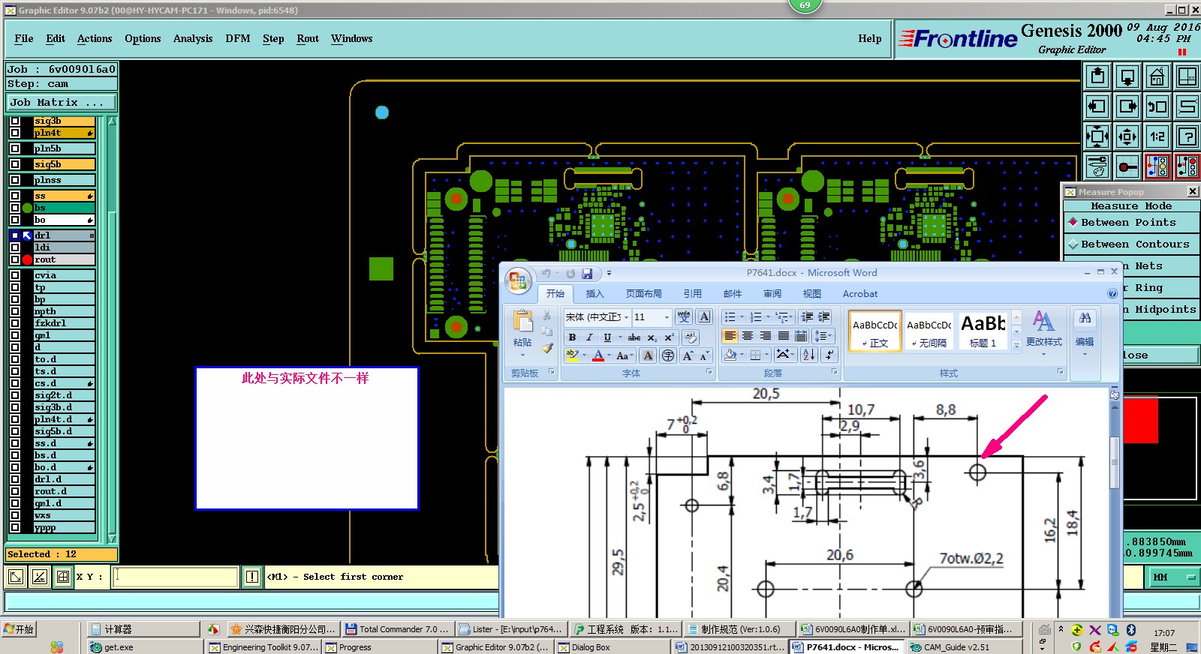Viewport: 1201px width, 654px height.
Task: Switch to the 页面布局 ribbon tab
Action: point(644,294)
